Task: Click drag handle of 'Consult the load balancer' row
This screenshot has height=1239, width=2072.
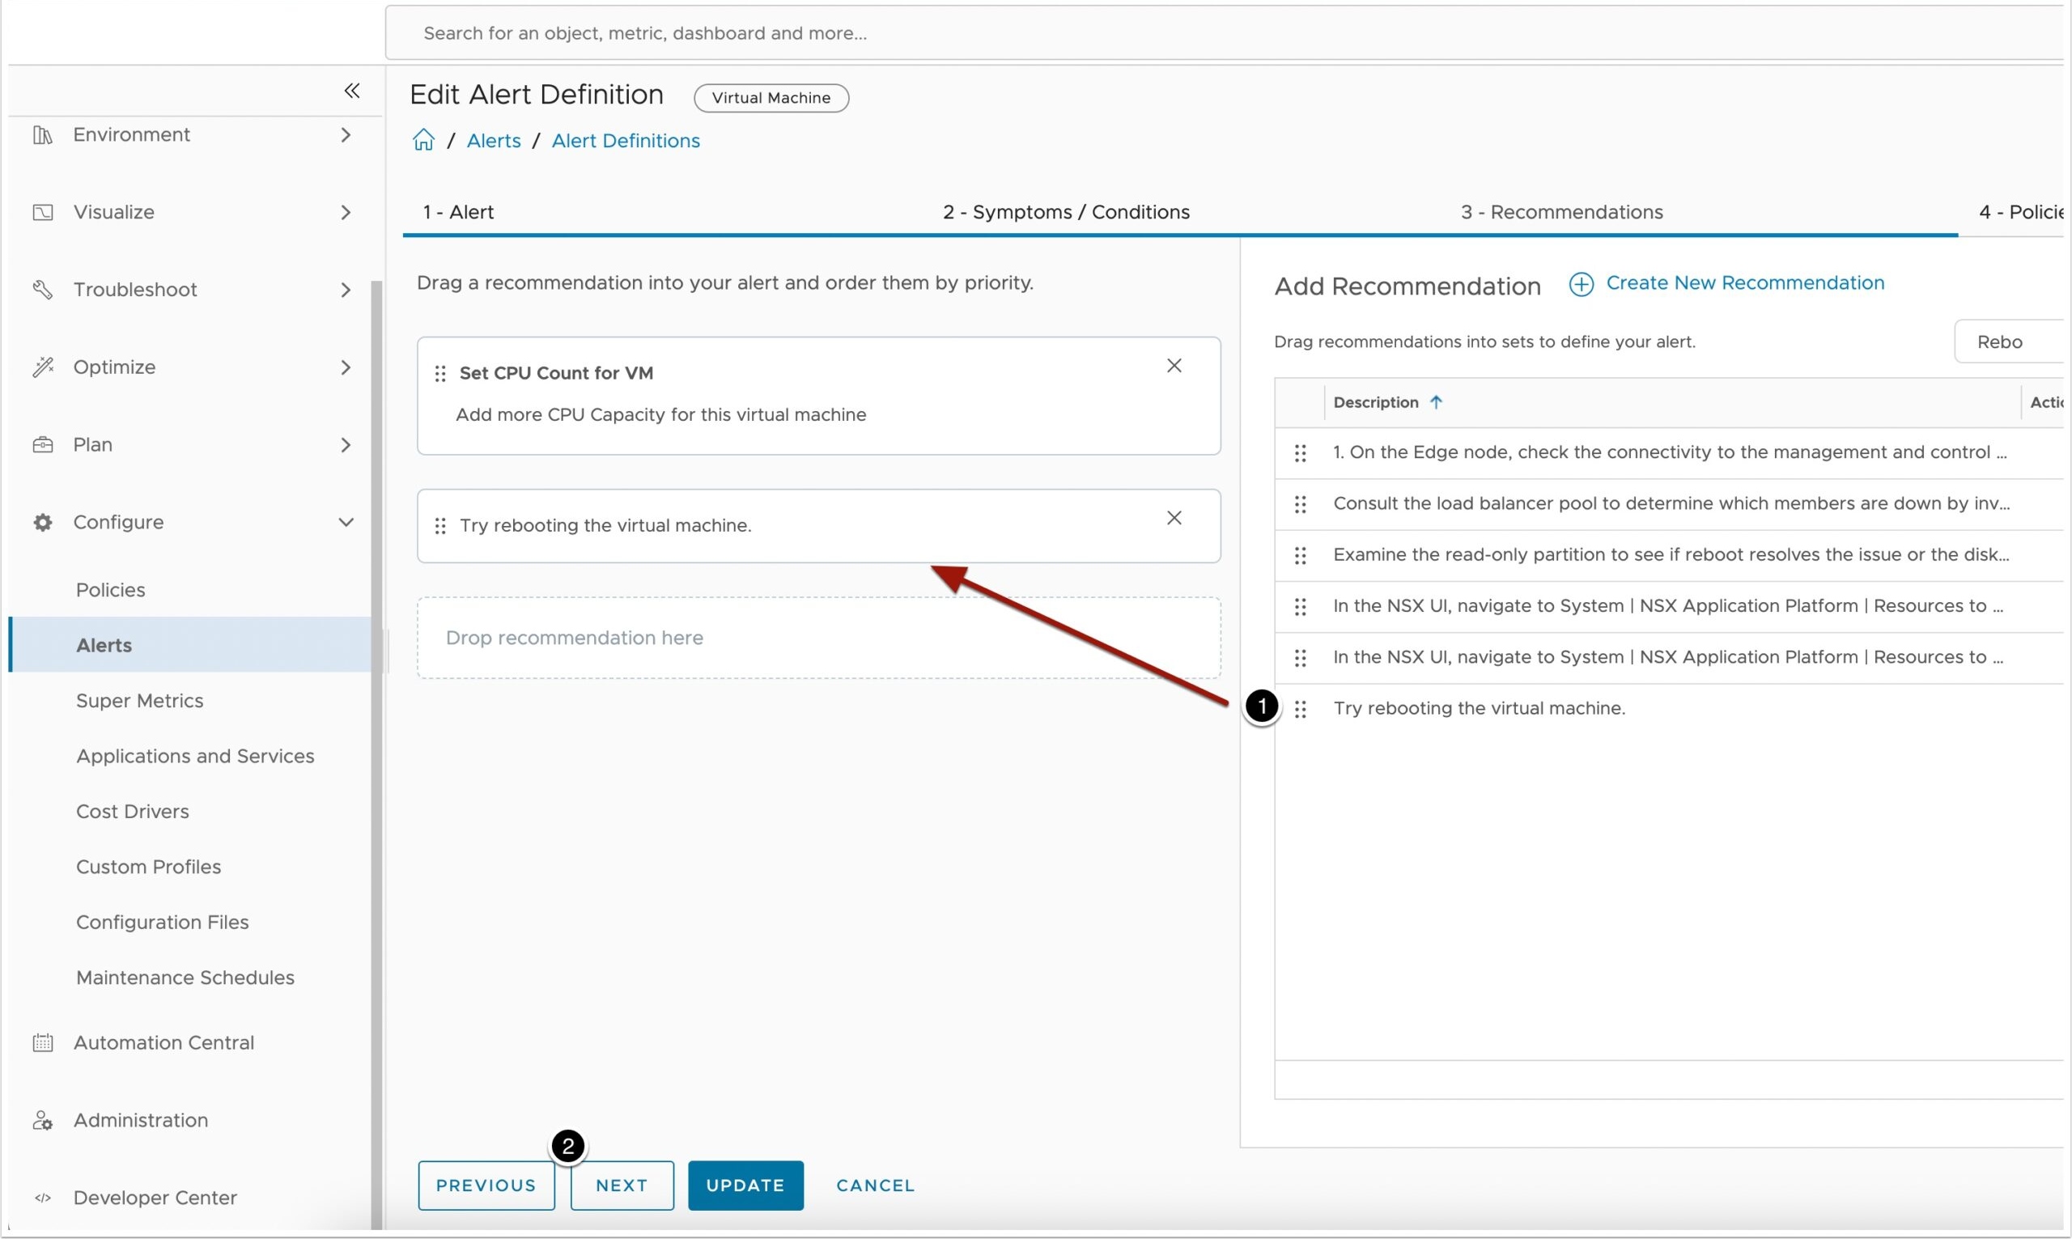Action: 1300,504
